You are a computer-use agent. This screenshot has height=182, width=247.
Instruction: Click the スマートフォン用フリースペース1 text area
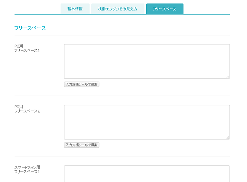point(147,173)
